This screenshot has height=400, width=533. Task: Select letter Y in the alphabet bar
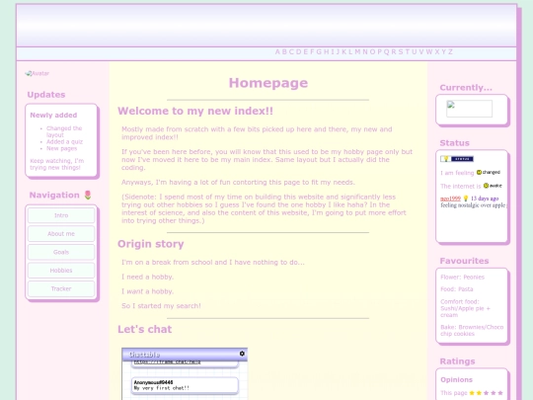tap(443, 51)
